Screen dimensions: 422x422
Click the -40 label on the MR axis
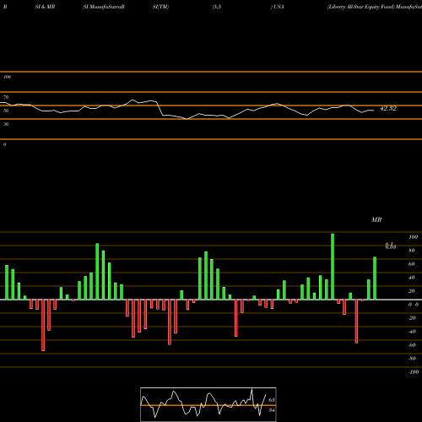(412, 332)
